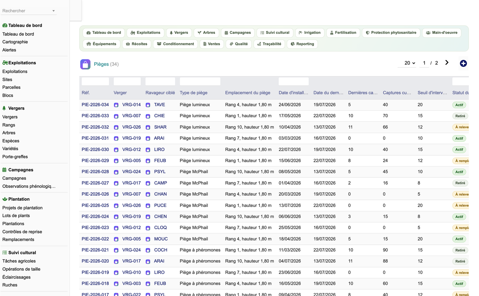Open trap record PIE-2026-034
Image resolution: width=479 pixels, height=296 pixels.
click(x=95, y=105)
